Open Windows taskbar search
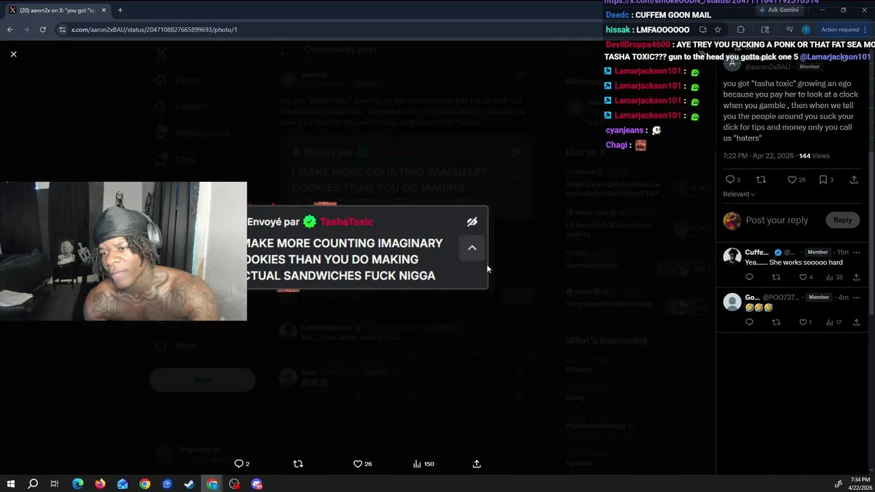875x492 pixels. tap(32, 484)
